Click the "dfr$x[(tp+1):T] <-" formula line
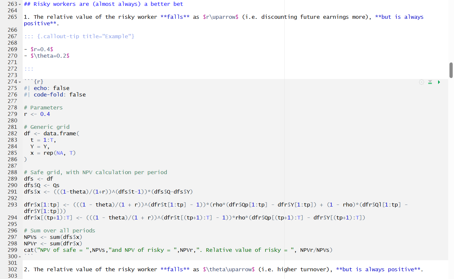This screenshot has height=279, width=454. coord(195,218)
